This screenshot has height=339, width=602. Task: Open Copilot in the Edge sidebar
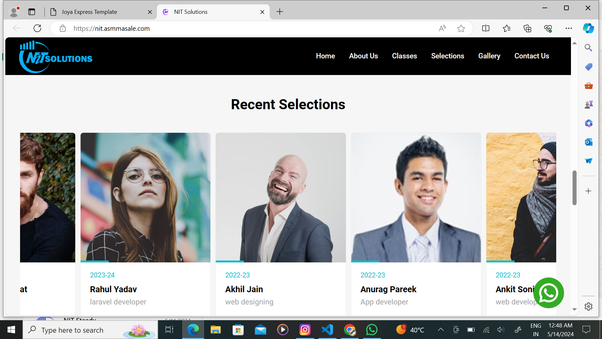[588, 28]
